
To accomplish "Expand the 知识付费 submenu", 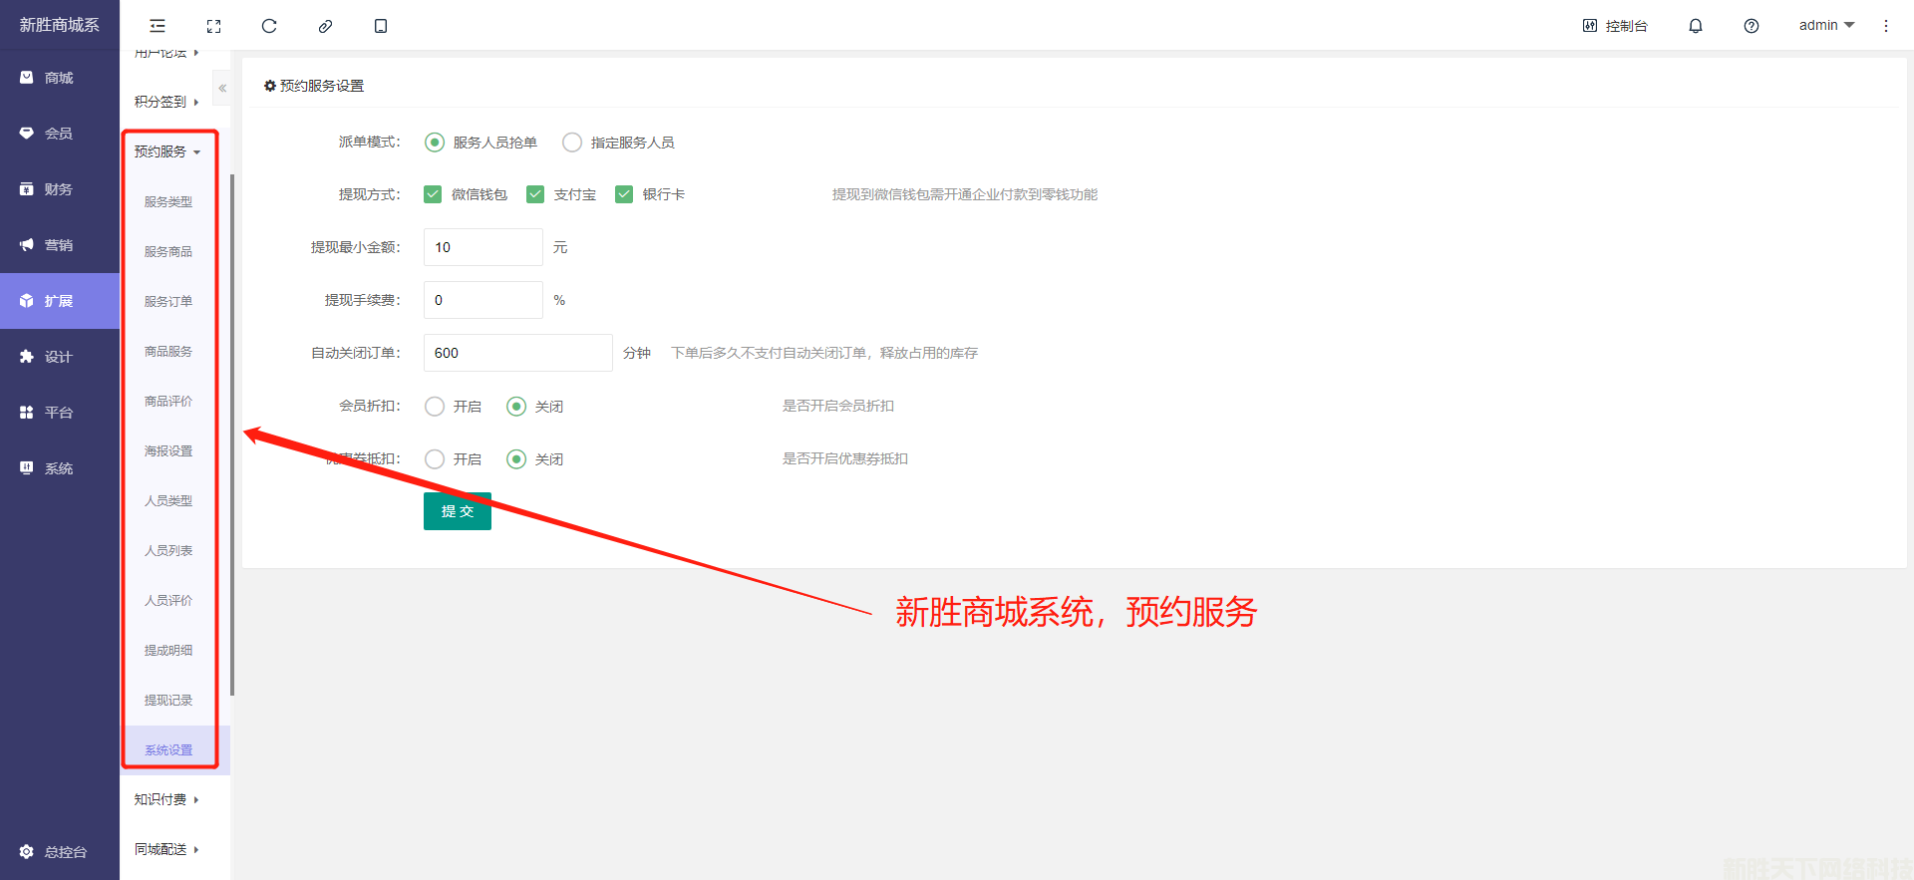I will 166,799.
